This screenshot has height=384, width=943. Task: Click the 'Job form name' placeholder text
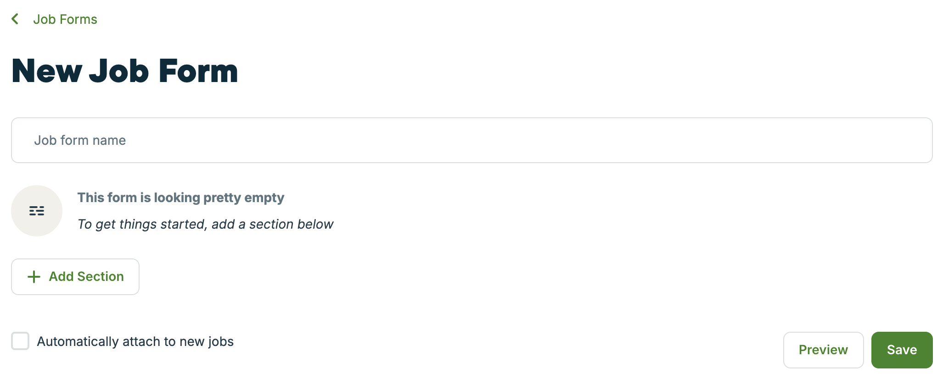pyautogui.click(x=80, y=140)
